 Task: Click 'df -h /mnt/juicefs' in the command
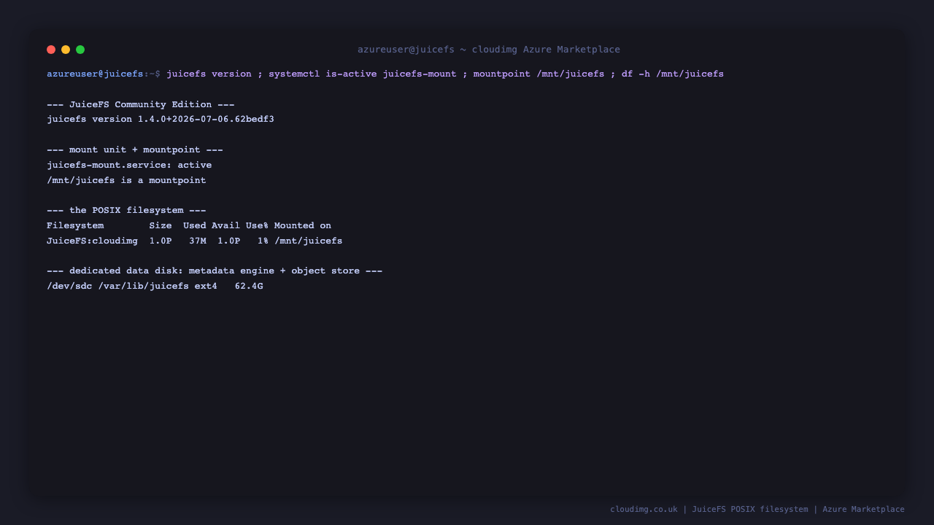[673, 74]
